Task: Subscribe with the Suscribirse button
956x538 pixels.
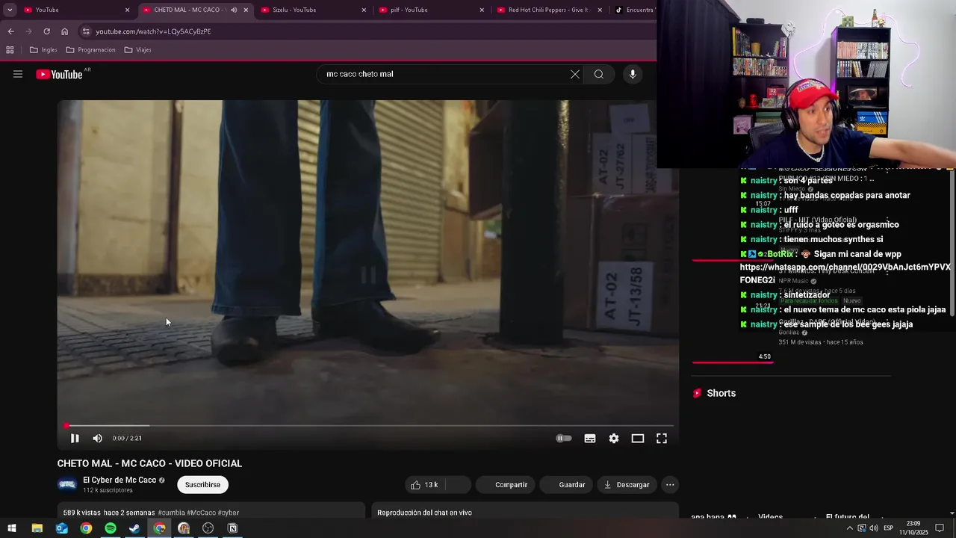Action: point(202,485)
